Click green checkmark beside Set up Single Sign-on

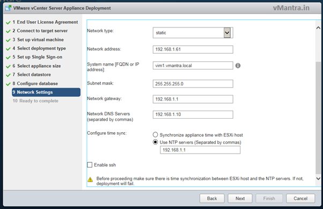coord(8,57)
